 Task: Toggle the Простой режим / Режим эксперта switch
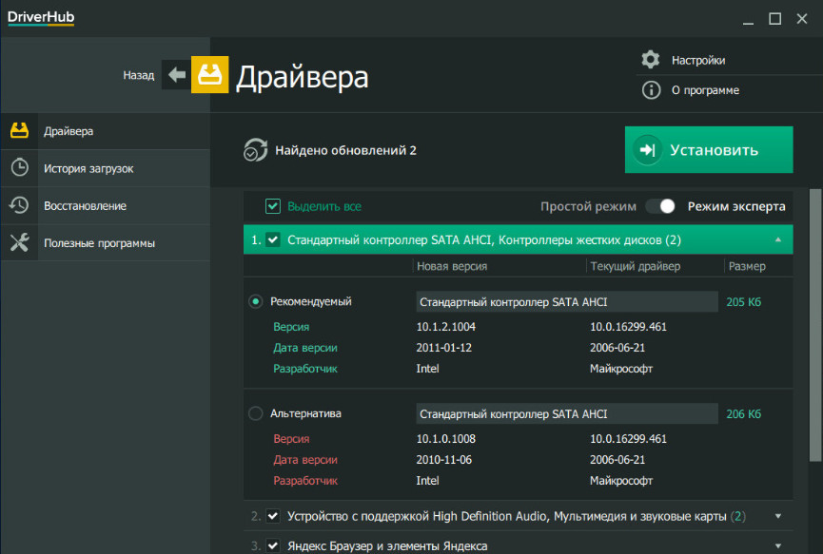tap(659, 206)
